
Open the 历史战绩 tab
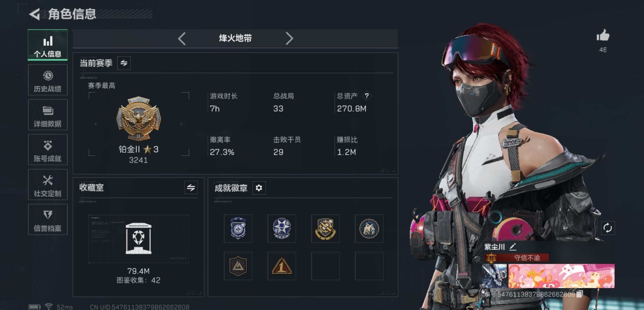[48, 80]
